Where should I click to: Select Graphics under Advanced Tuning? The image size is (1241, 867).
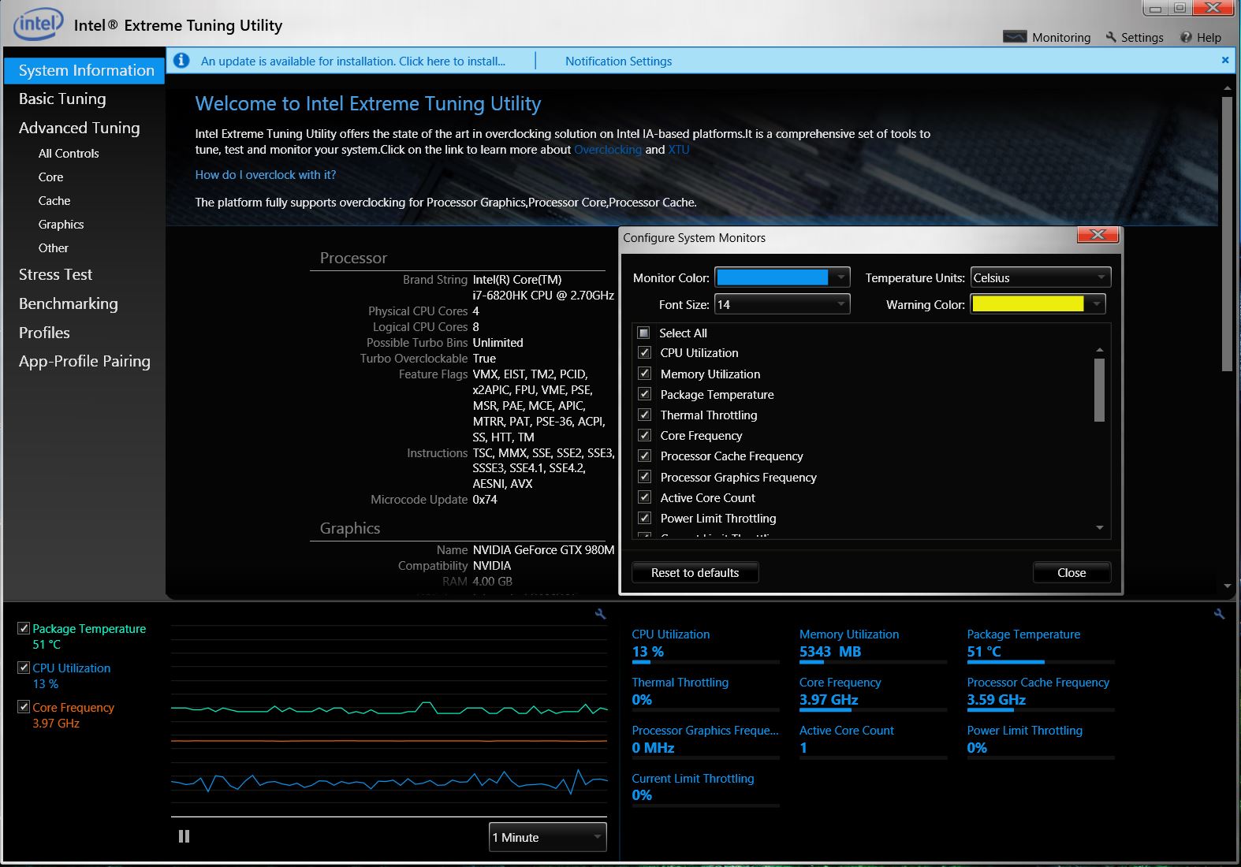click(x=61, y=225)
